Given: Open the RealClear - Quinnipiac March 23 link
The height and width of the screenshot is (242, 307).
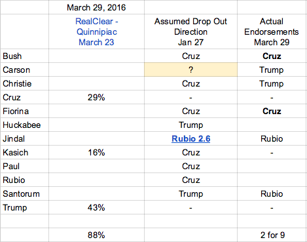Looking at the screenshot, I should click(96, 31).
